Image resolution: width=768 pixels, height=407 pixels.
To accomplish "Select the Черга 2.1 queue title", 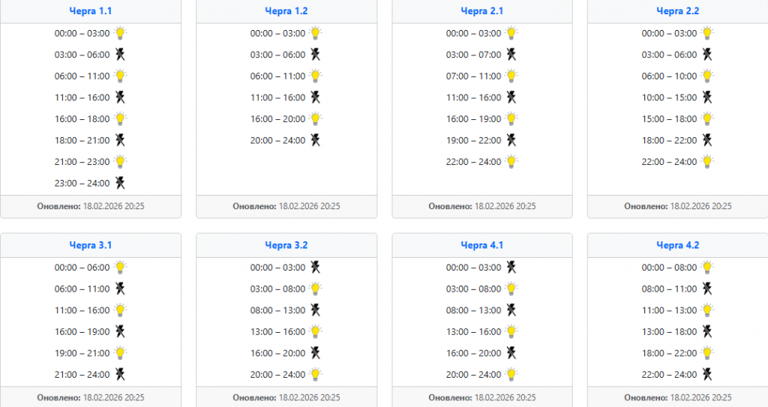I will (482, 11).
